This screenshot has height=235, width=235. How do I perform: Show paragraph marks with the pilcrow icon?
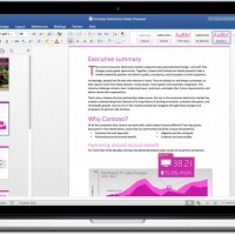pyautogui.click(x=123, y=33)
